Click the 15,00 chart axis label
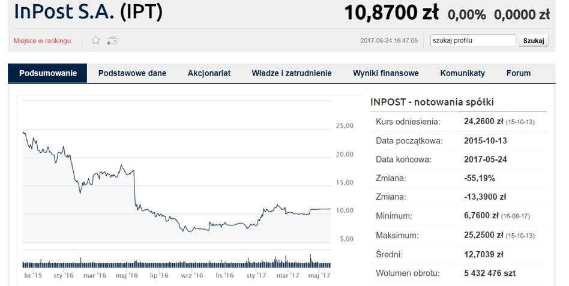The width and height of the screenshot is (569, 286). pyautogui.click(x=345, y=183)
